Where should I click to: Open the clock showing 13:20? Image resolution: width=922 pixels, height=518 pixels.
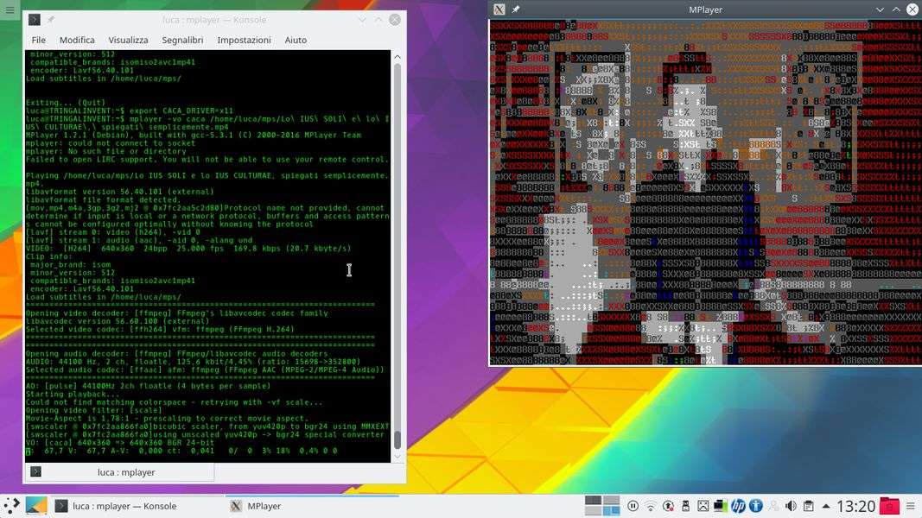pos(855,506)
